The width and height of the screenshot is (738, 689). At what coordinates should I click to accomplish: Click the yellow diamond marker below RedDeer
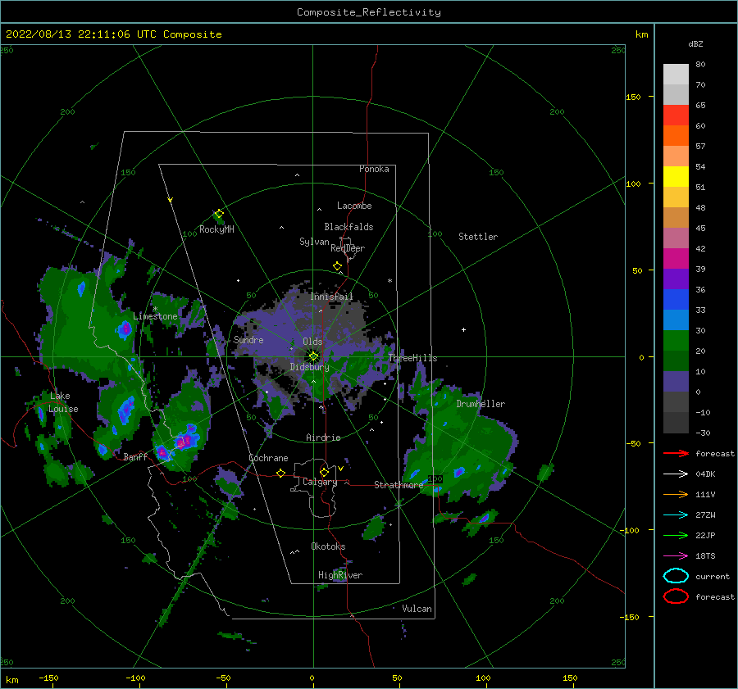(338, 266)
